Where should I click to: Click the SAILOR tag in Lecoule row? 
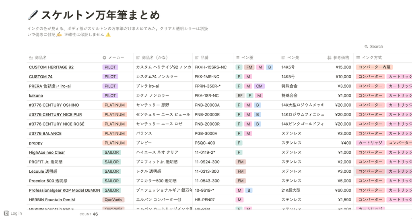112,171
